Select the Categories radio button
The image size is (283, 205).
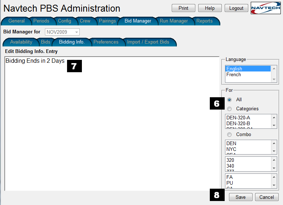coord(229,108)
